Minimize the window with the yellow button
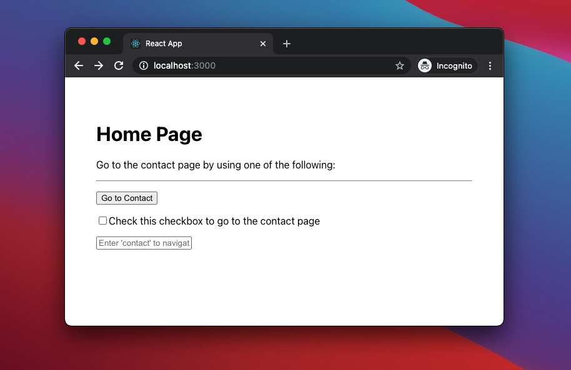571x370 pixels. click(x=94, y=41)
